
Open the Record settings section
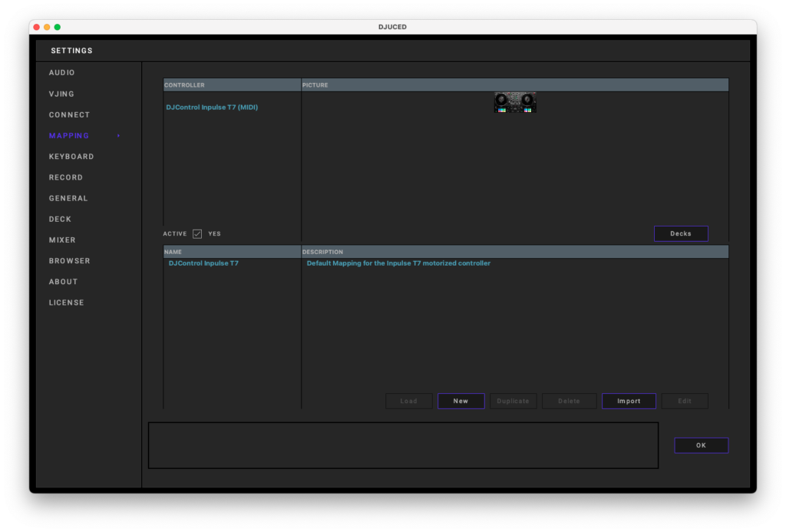click(x=66, y=177)
